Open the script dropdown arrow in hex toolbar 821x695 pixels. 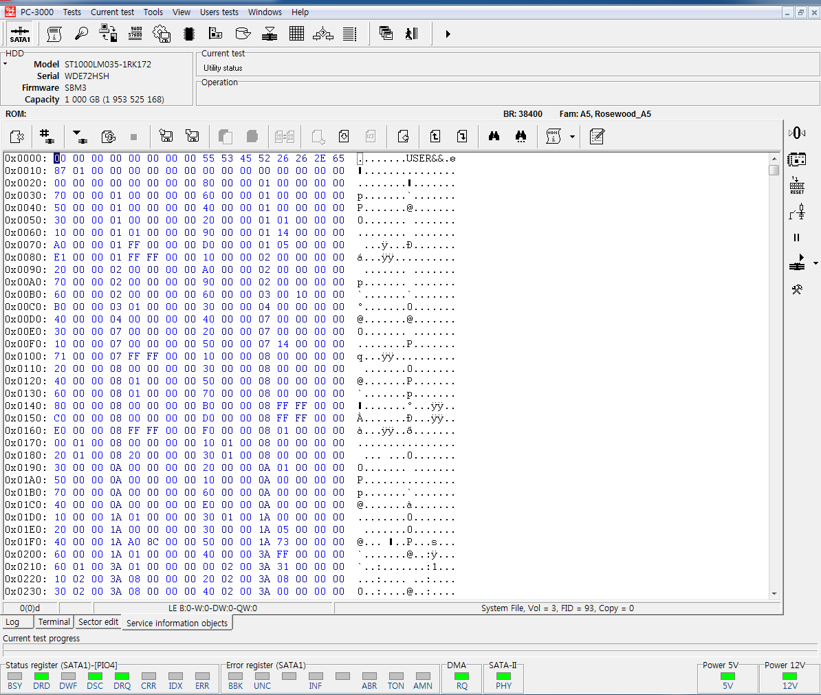point(573,136)
